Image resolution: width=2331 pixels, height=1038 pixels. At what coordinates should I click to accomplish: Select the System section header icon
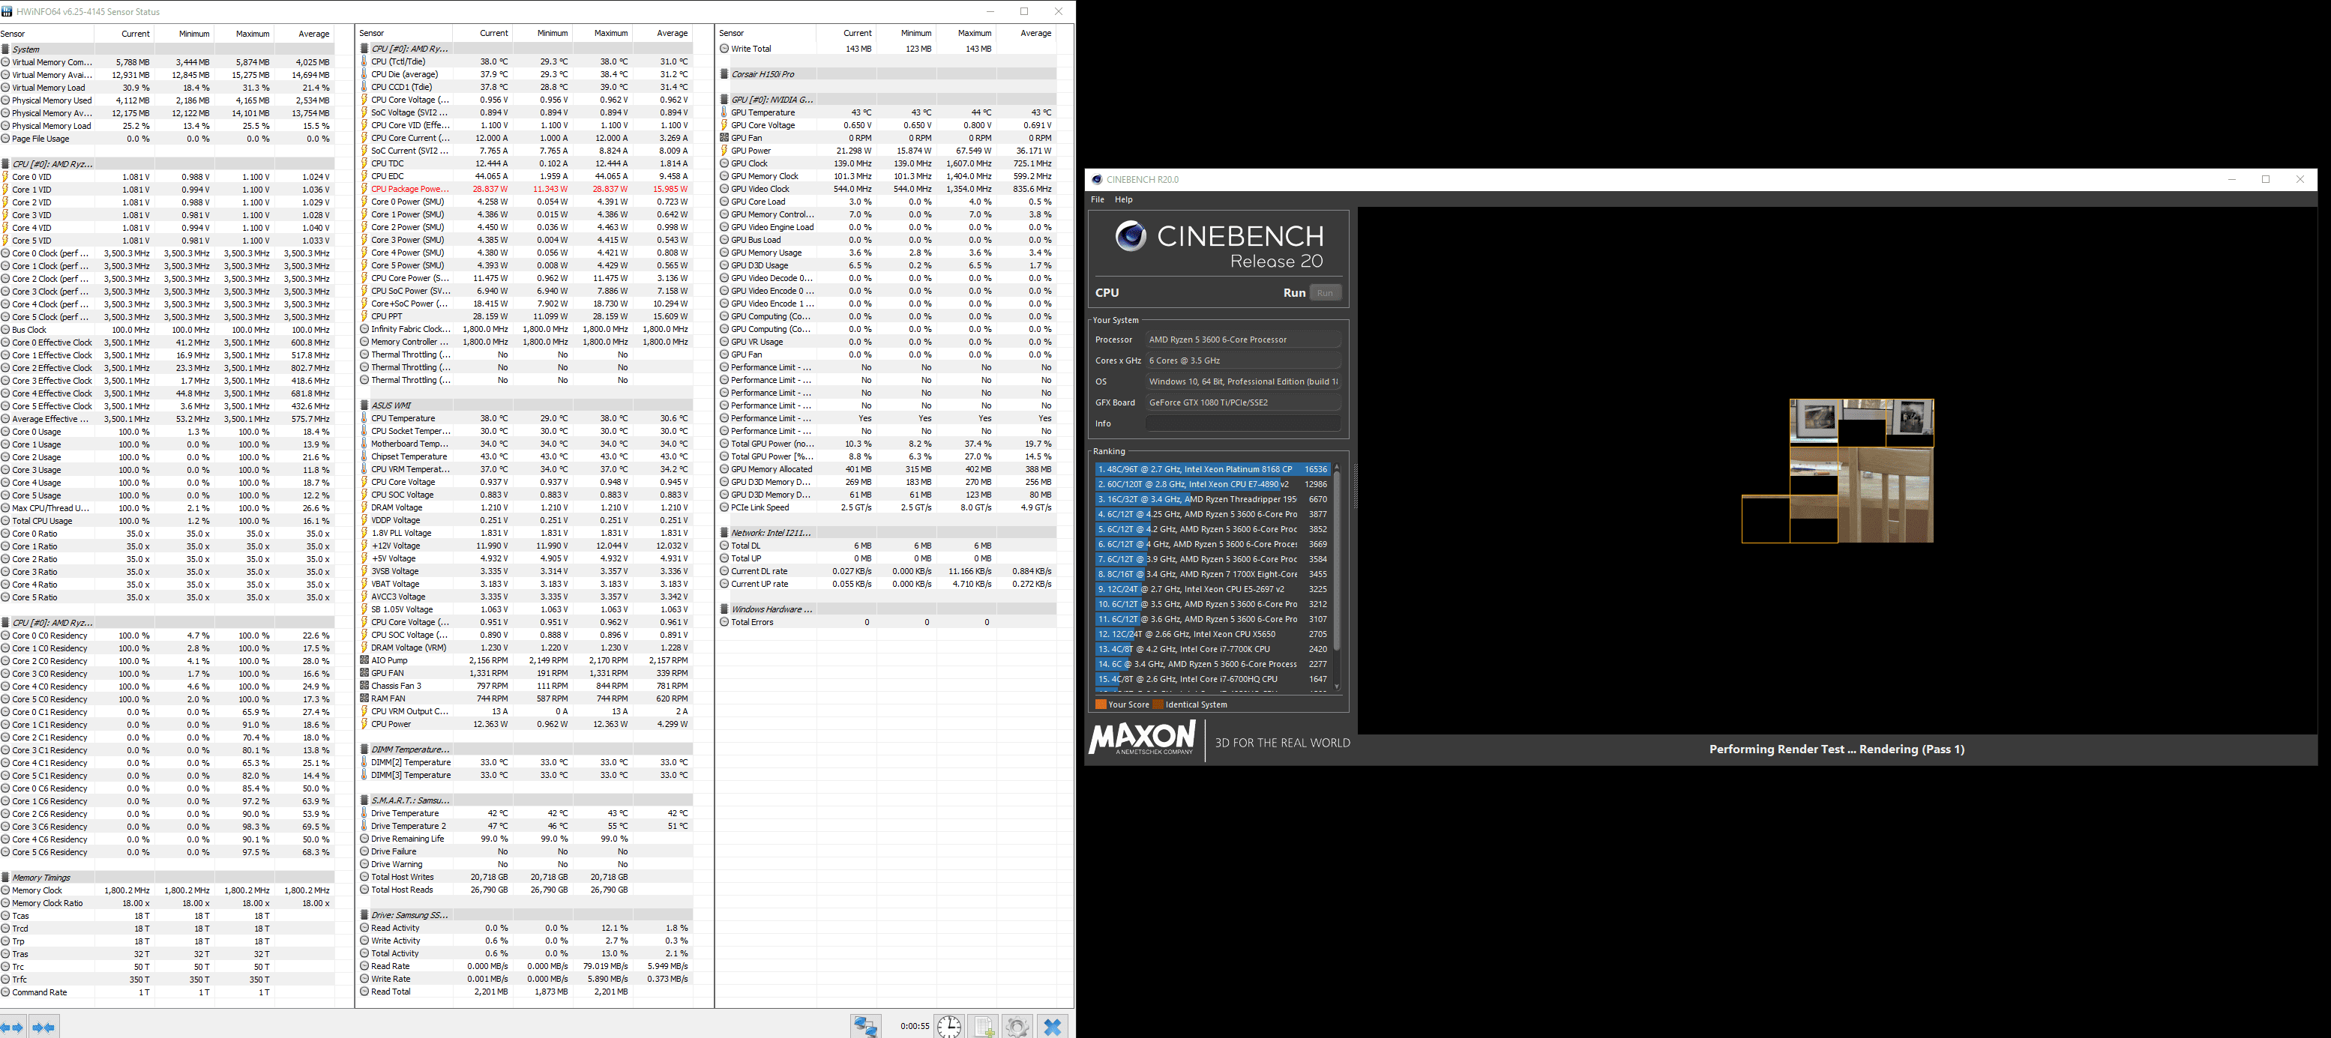[x=5, y=49]
